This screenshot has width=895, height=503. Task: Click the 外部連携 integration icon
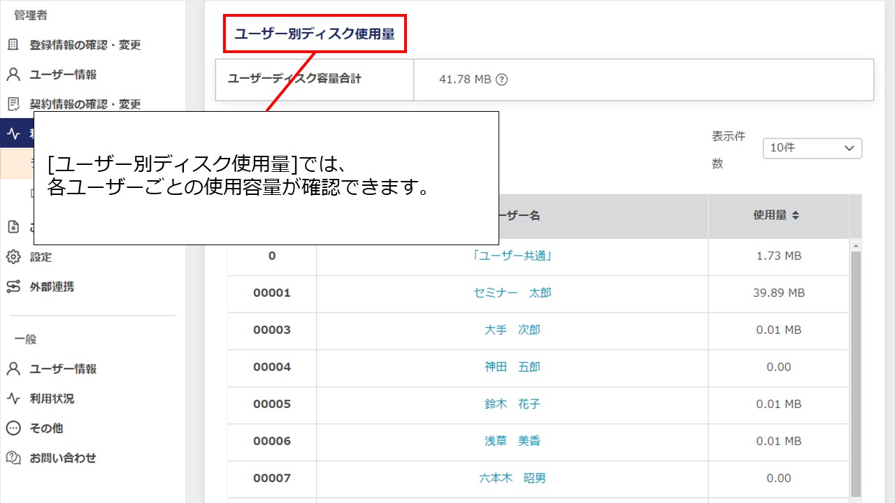(x=13, y=286)
